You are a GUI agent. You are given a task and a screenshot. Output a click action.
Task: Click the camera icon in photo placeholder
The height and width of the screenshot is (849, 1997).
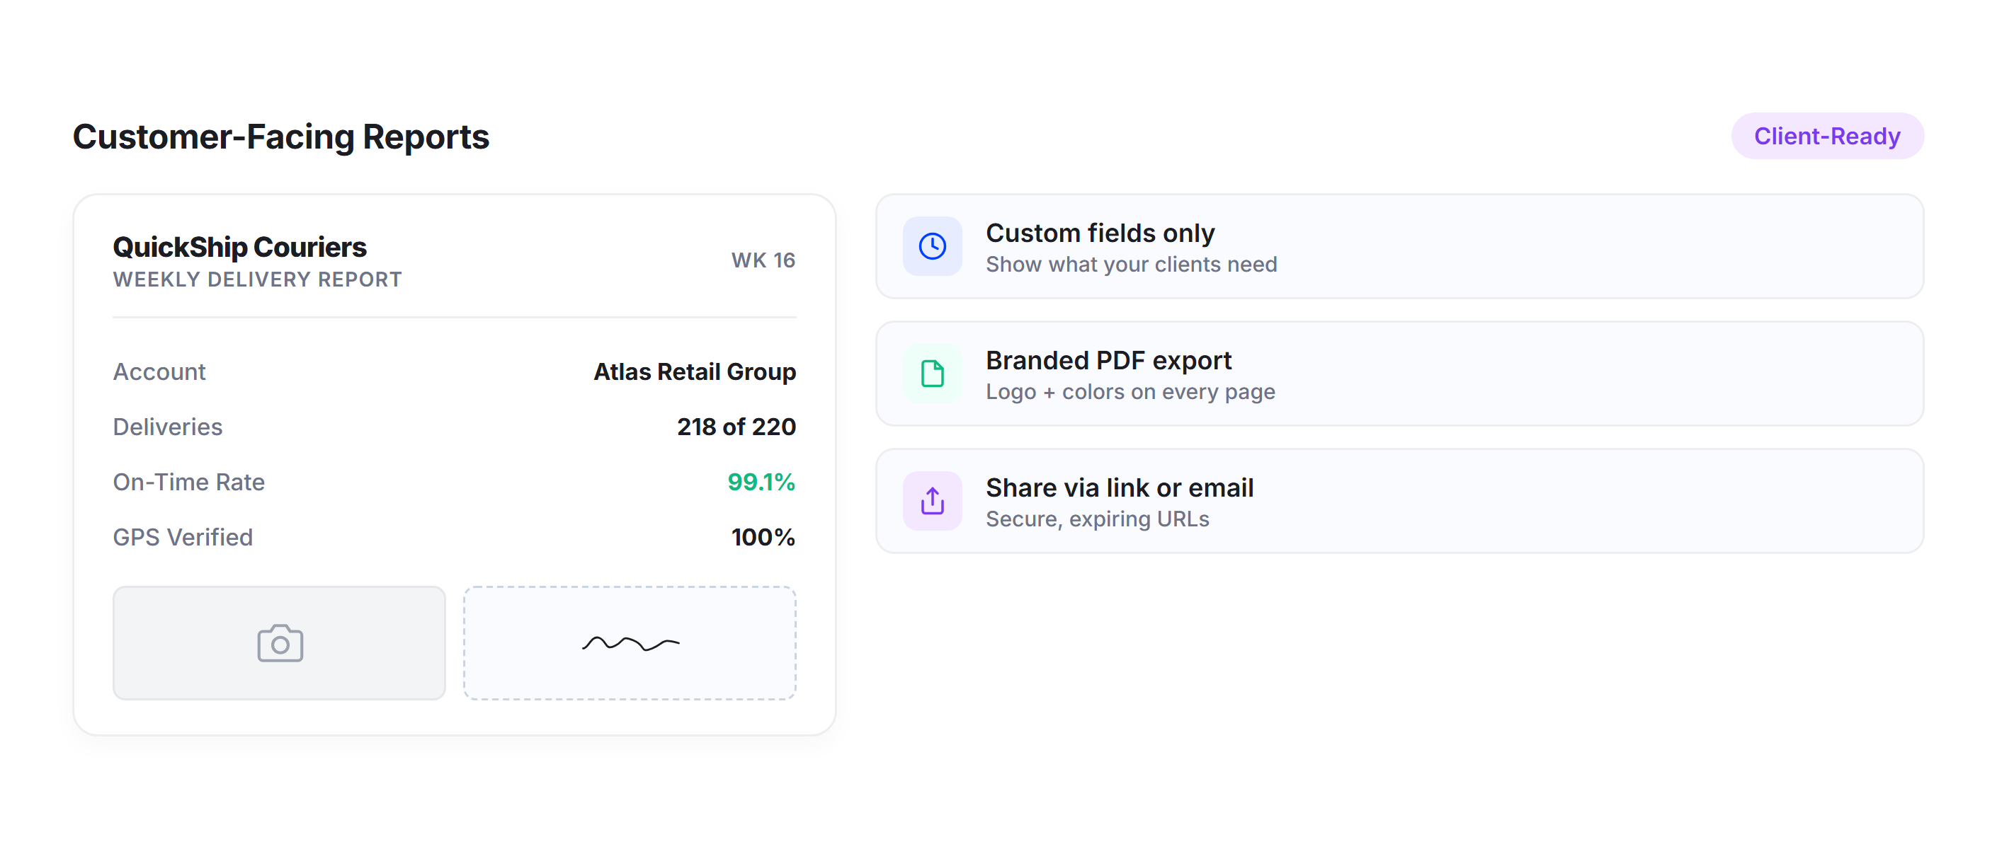(x=280, y=643)
